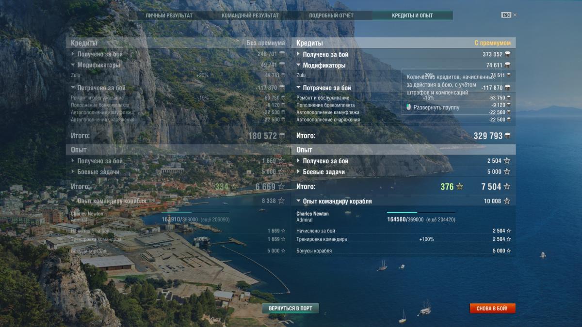Click non-premium commander experience progress bar

point(195,213)
